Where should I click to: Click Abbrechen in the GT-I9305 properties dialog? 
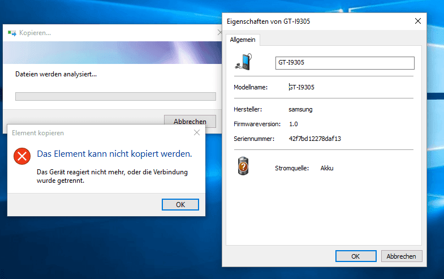[402, 256]
